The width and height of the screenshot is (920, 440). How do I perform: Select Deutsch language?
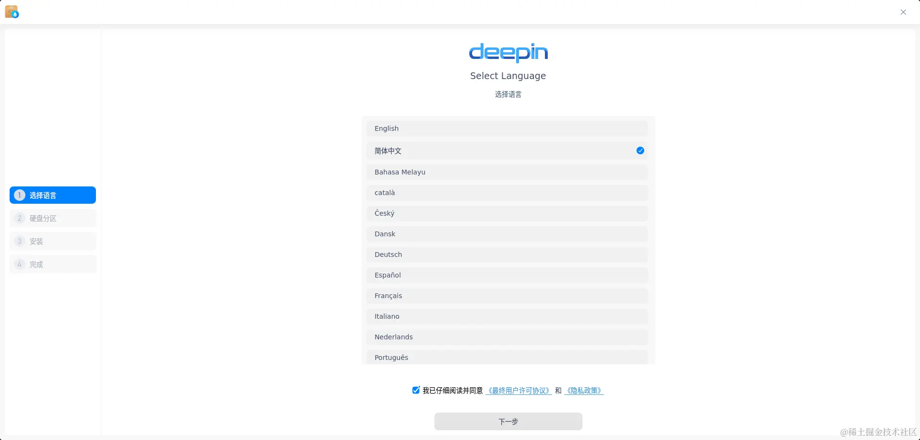(x=507, y=255)
